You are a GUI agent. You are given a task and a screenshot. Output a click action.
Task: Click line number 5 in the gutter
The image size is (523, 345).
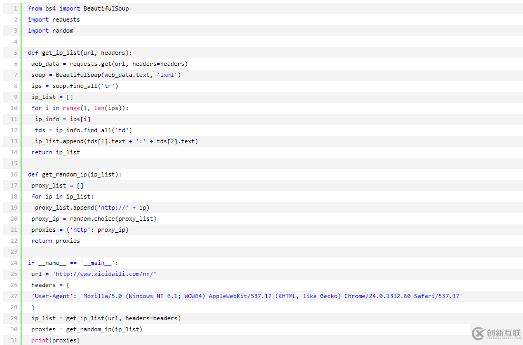(x=15, y=53)
